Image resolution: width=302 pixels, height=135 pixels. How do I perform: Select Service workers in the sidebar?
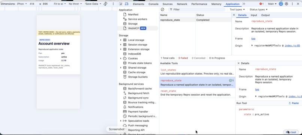point(138,19)
